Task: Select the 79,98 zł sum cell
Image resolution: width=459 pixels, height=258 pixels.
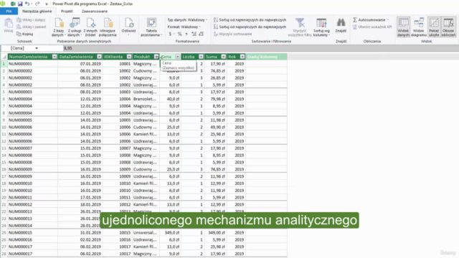Action: coord(215,99)
